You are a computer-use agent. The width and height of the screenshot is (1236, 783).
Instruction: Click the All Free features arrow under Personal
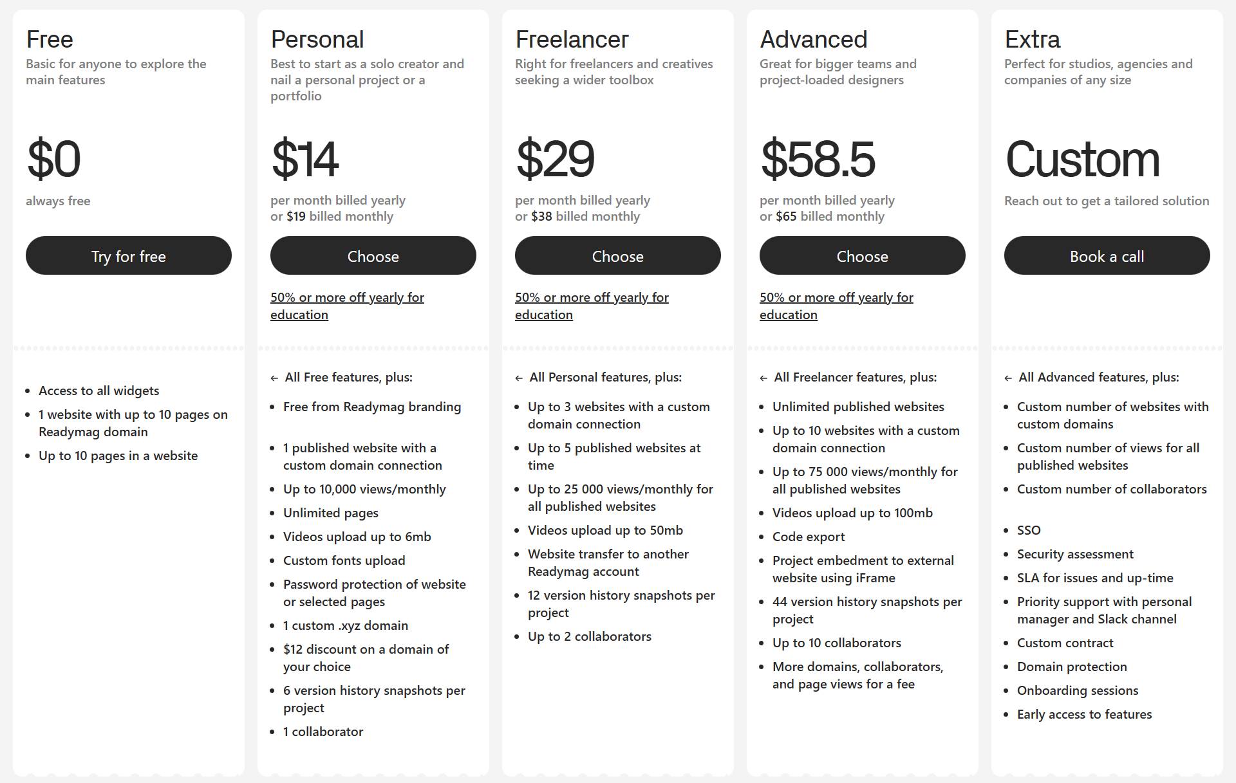[x=274, y=378]
